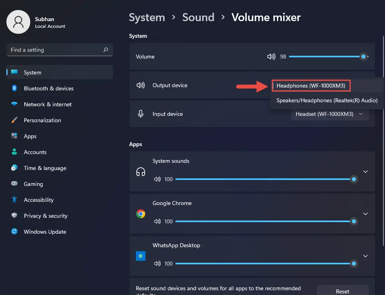Click the WhatsApp Desktop app icon
The width and height of the screenshot is (385, 295).
pyautogui.click(x=140, y=256)
